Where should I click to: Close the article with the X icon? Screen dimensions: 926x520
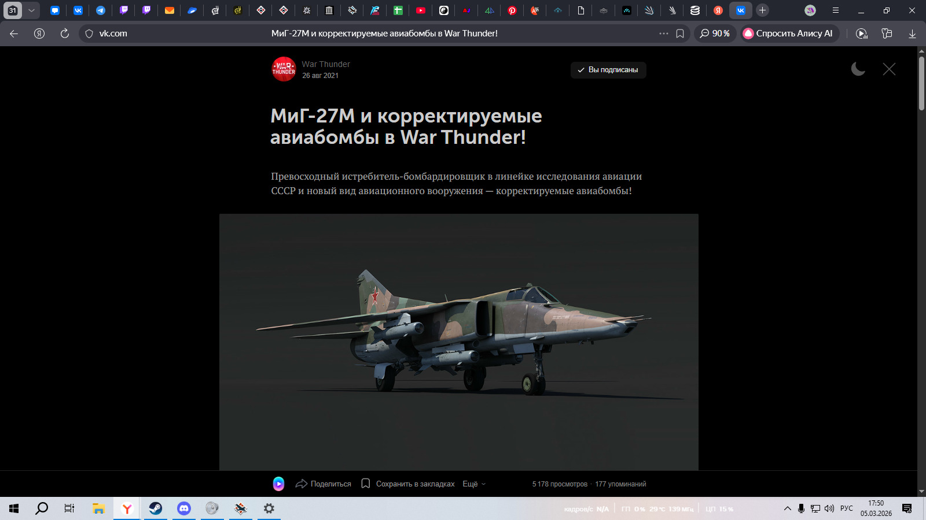[x=889, y=69]
